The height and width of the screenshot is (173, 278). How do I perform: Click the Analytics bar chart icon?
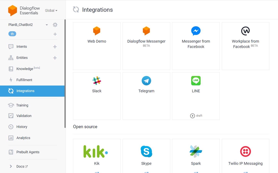pyautogui.click(x=11, y=138)
